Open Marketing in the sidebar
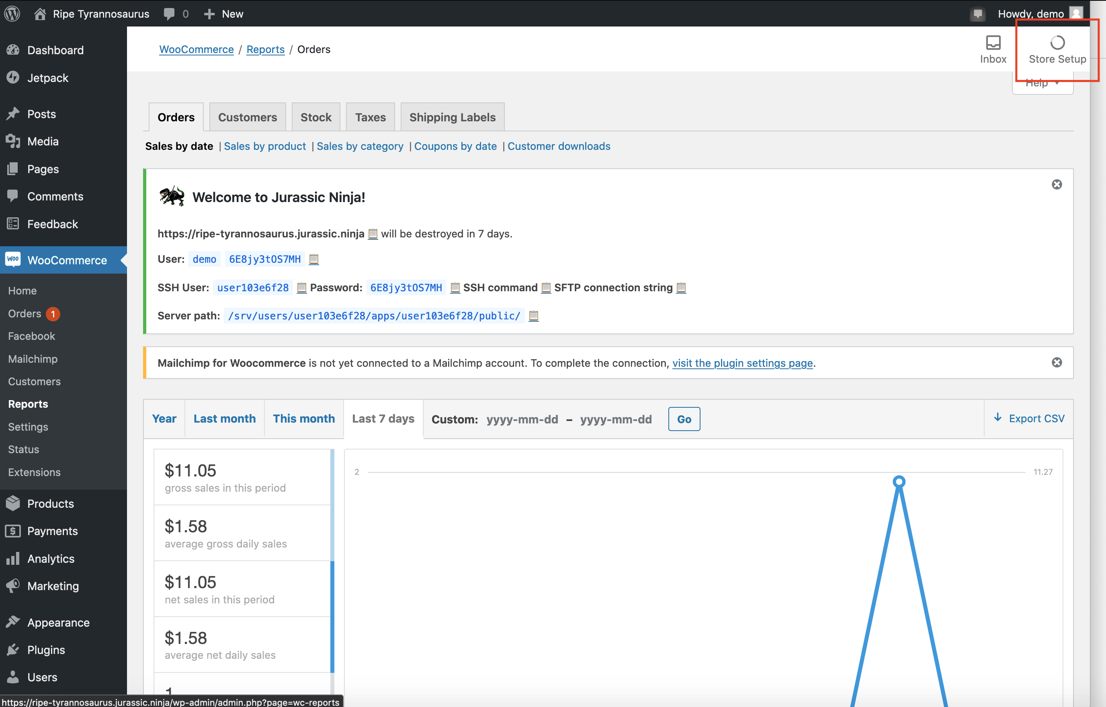Screen dimensions: 1106x707 click(63, 586)
